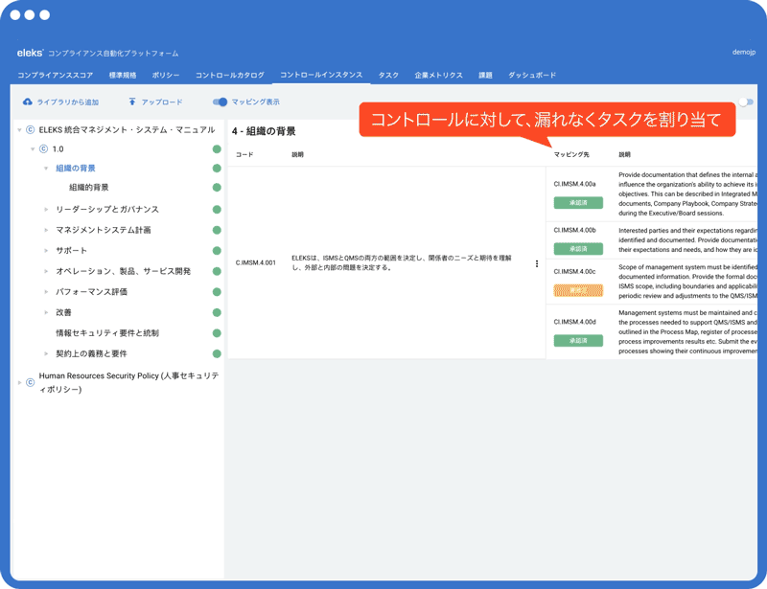Image resolution: width=767 pixels, height=589 pixels.
Task: Click the green status dot for オペレーション、製品、サービス開発
Action: pyautogui.click(x=217, y=271)
